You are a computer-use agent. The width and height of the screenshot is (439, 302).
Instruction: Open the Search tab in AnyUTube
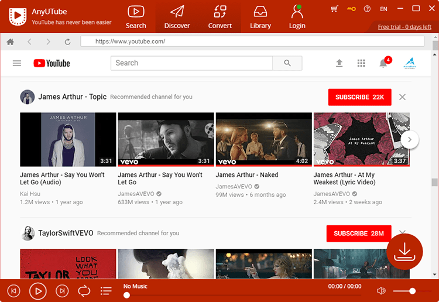136,17
